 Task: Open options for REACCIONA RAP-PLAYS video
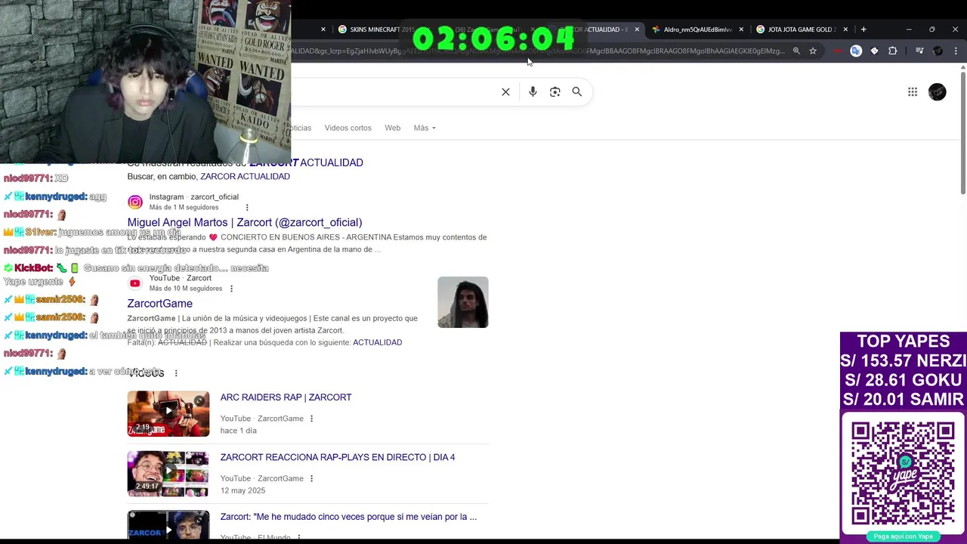(311, 478)
